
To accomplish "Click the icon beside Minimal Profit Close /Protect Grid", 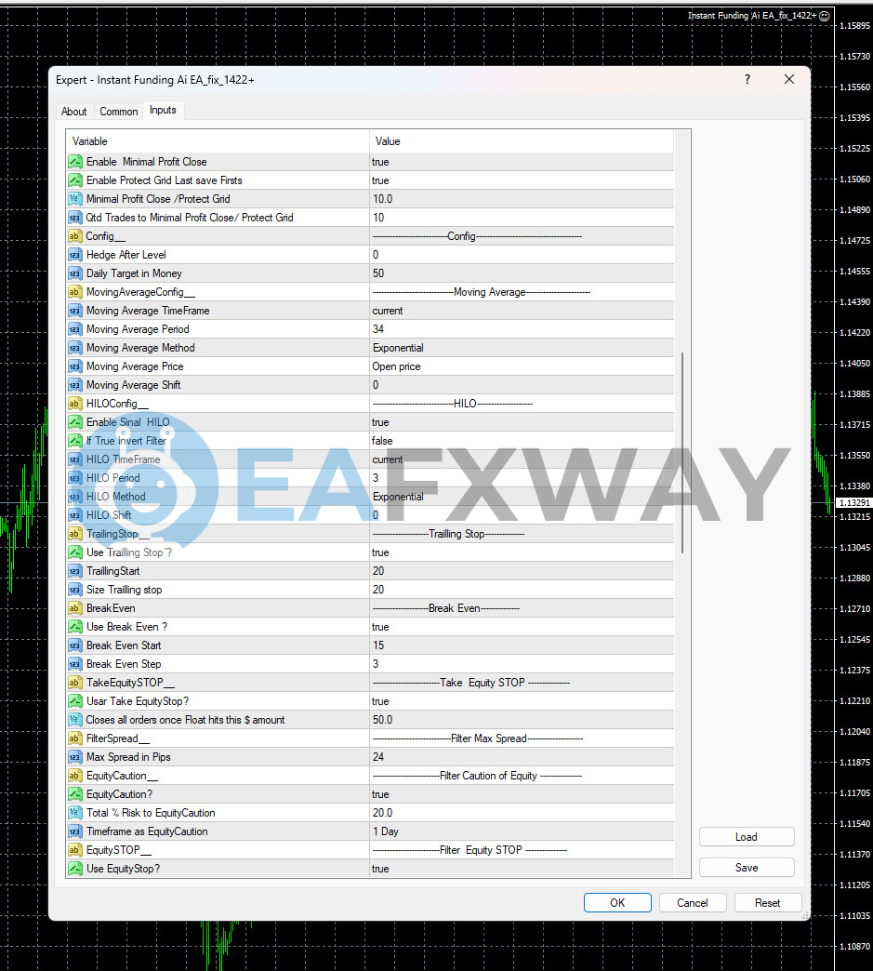I will (x=75, y=199).
